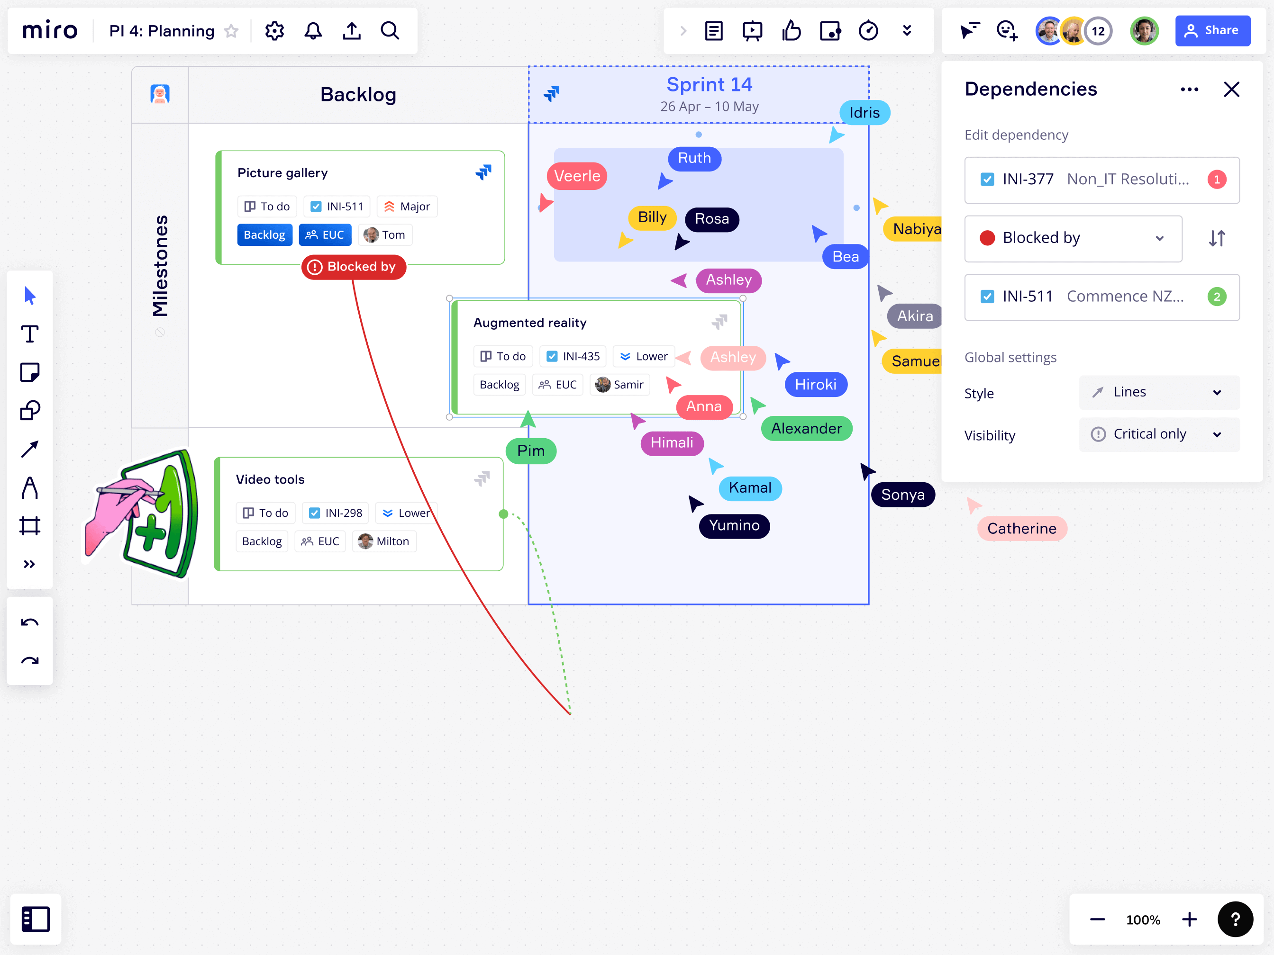Open the Dependencies panel overflow menu
Viewport: 1274px width, 955px height.
tap(1190, 89)
